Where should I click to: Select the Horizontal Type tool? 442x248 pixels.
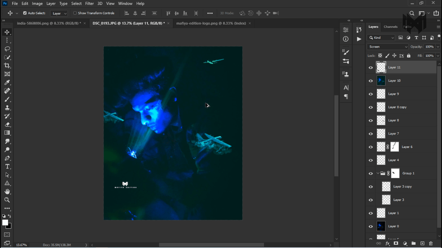click(x=7, y=166)
